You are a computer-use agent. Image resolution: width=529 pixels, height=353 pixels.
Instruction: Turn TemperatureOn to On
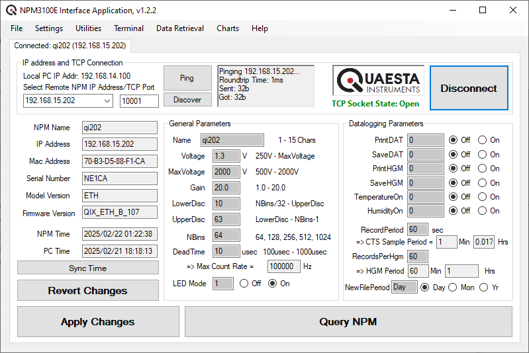(x=482, y=197)
